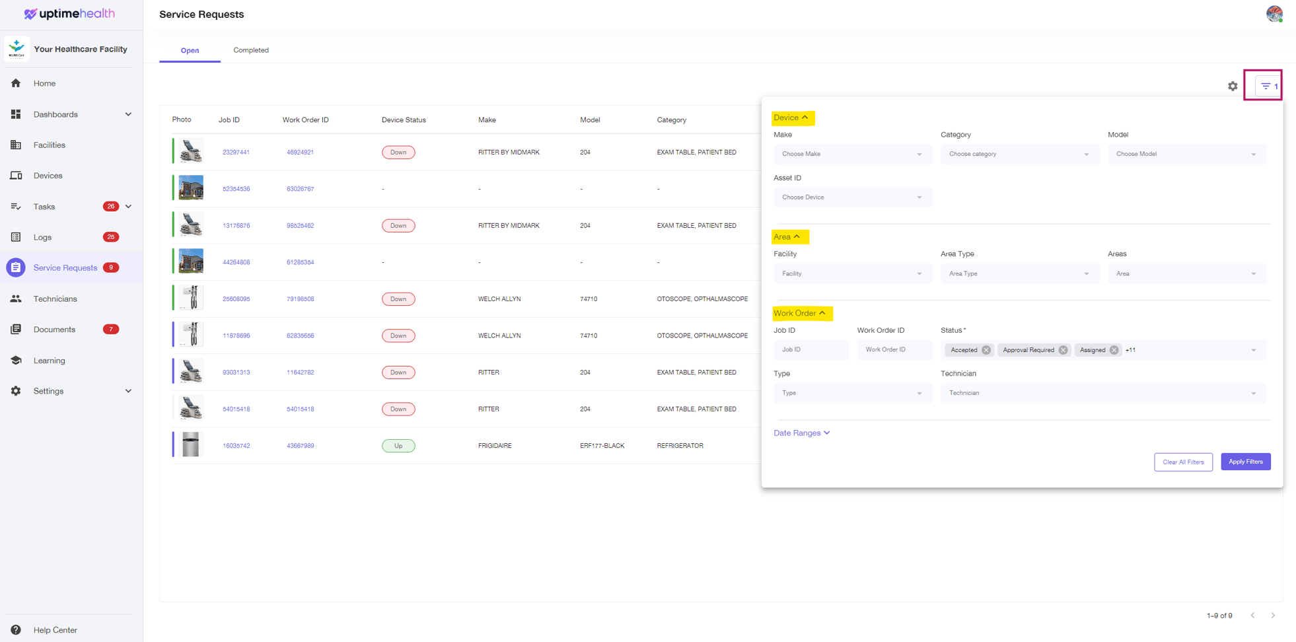This screenshot has height=642, width=1296.
Task: Remove the Accepted status filter chip
Action: click(986, 349)
